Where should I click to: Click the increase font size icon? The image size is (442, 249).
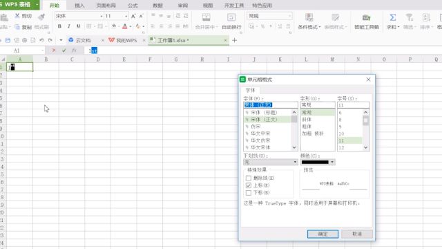coord(133,16)
